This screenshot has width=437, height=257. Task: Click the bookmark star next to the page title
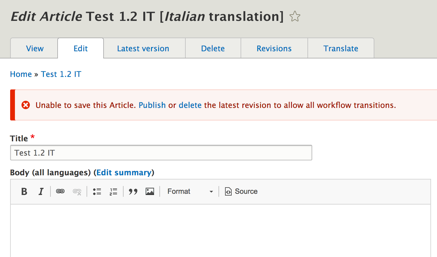pos(295,17)
